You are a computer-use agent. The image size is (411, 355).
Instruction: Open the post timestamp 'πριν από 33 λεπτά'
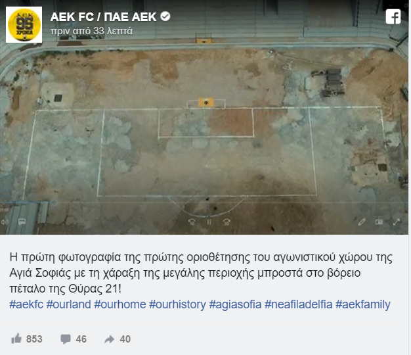91,31
